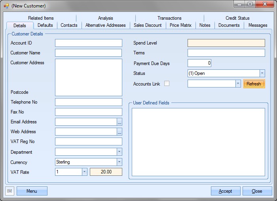Switch to the Contacts tab

tap(69, 25)
